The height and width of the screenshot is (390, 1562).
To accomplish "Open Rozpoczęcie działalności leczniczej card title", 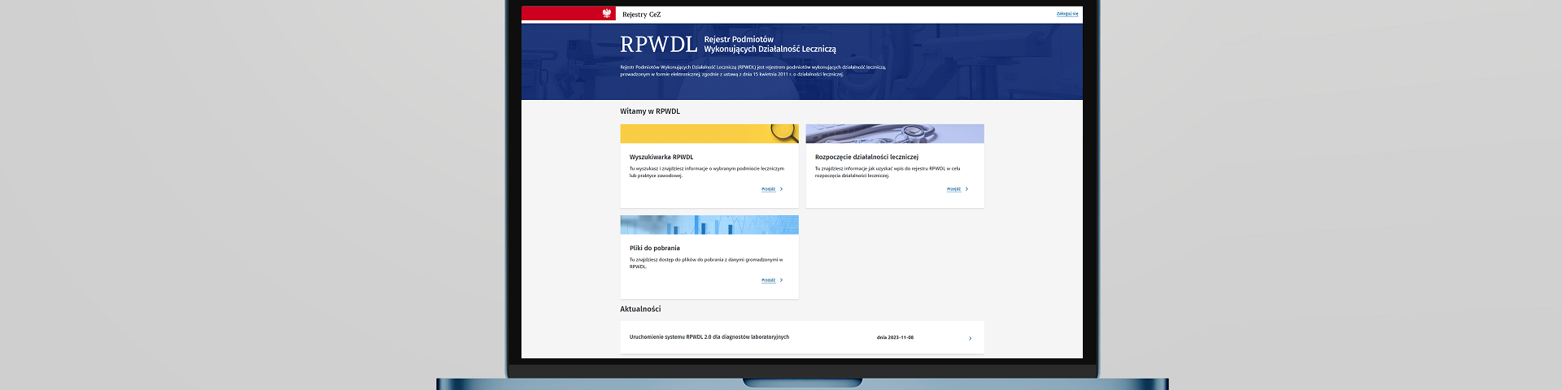I will (x=866, y=157).
